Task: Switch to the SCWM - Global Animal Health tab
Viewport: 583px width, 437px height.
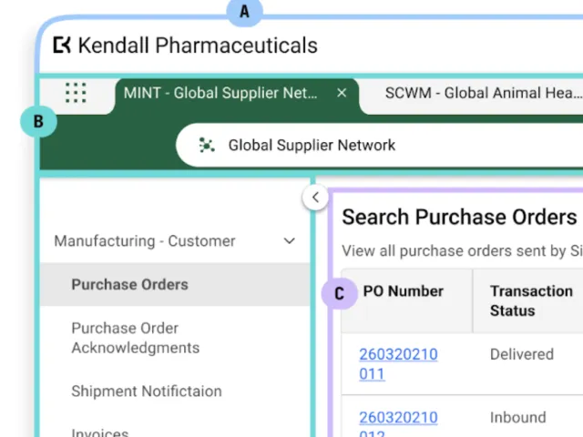Action: click(x=484, y=93)
